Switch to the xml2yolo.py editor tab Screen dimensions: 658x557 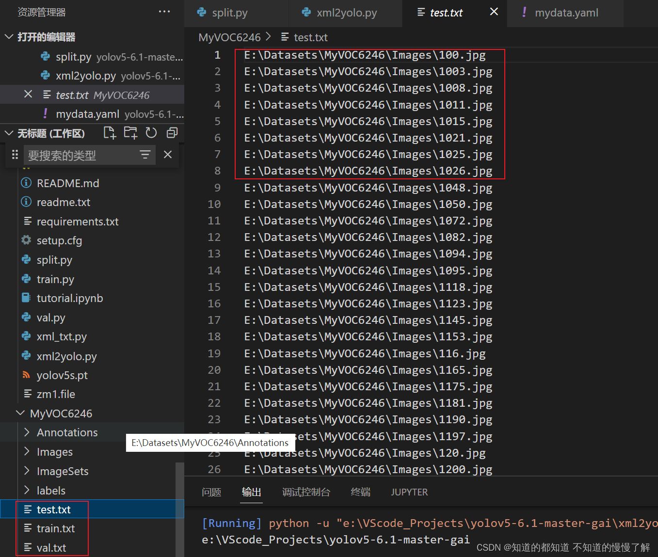(345, 13)
